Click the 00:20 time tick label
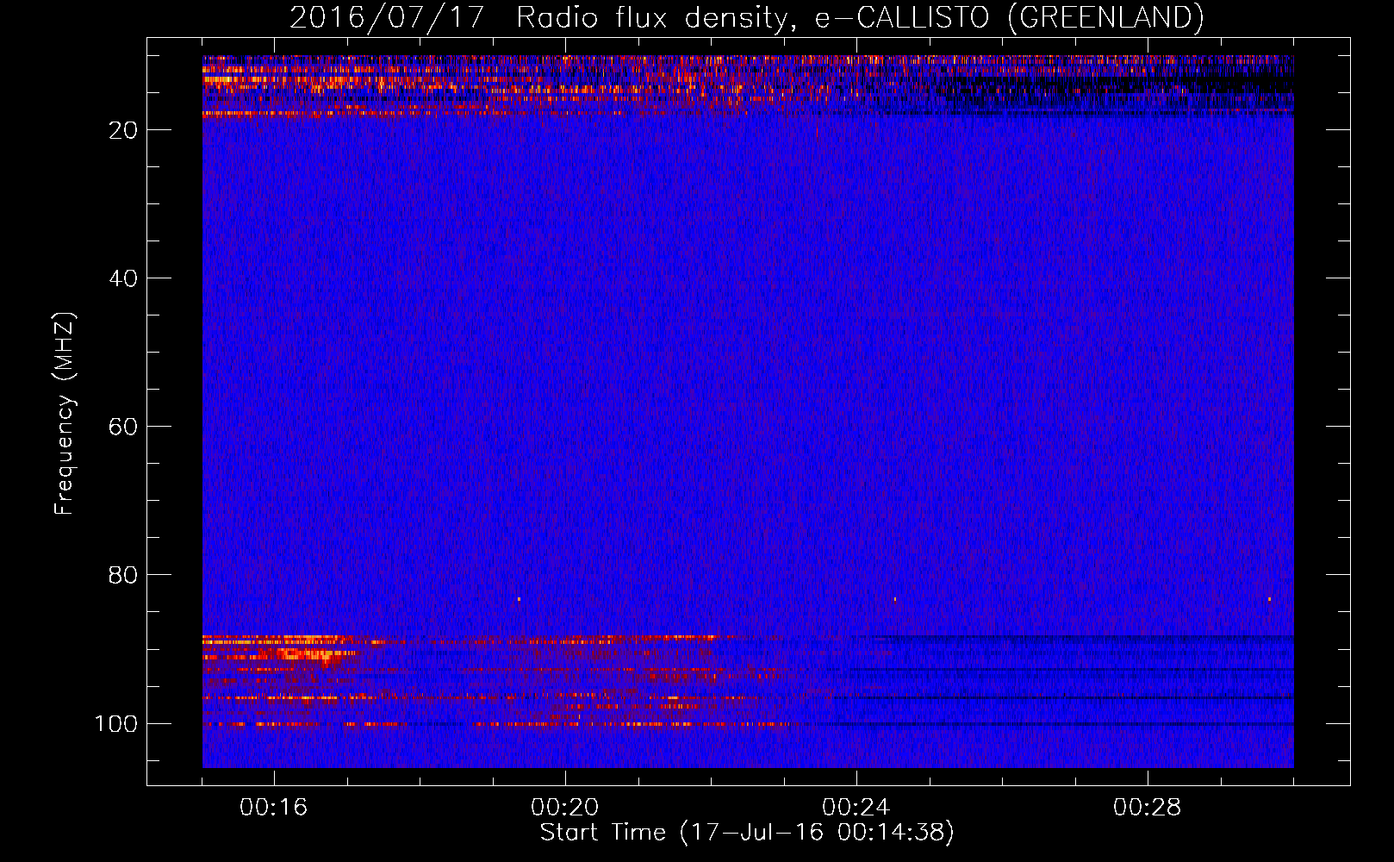This screenshot has height=862, width=1394. (564, 808)
